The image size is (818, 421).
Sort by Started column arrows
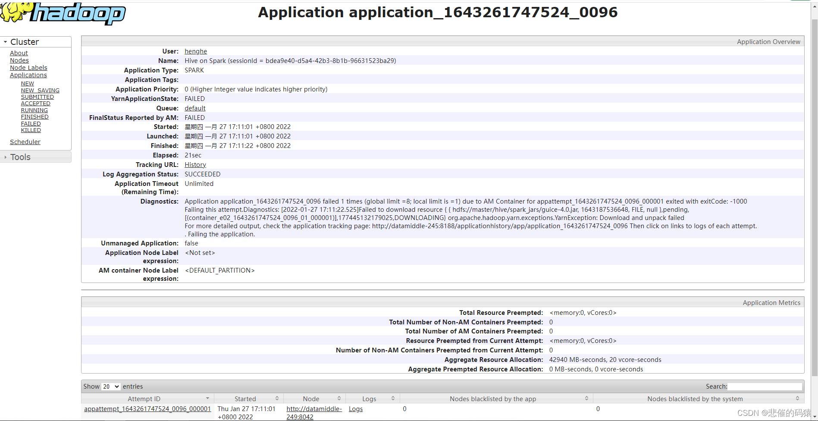click(277, 399)
